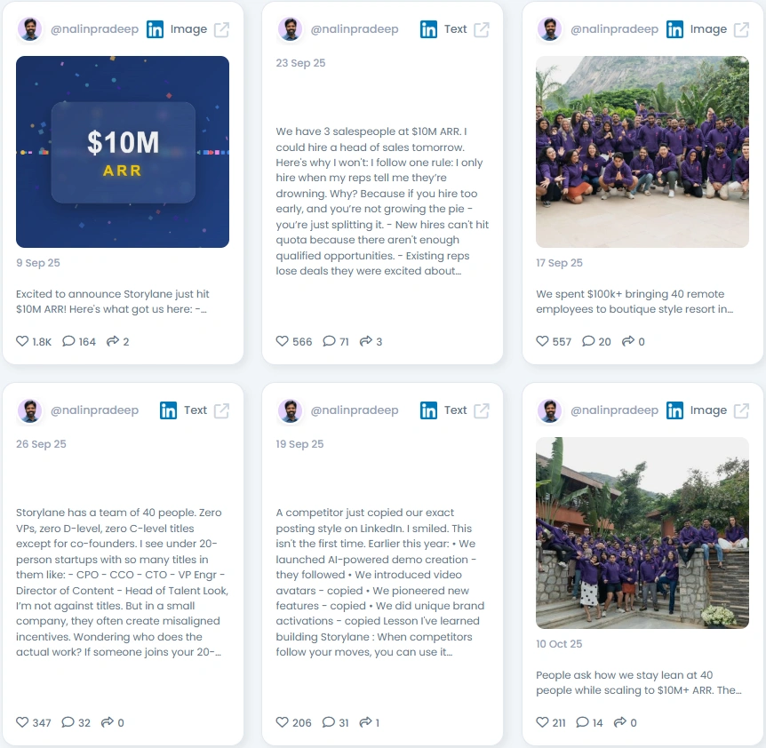Open external link icon on 19 Sep post
766x748 pixels.
[481, 410]
